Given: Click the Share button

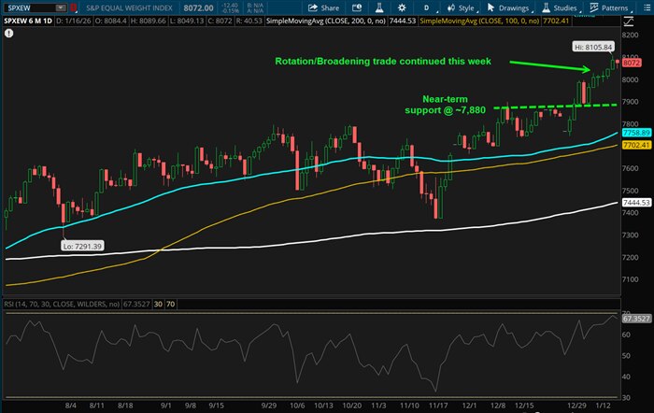Looking at the screenshot, I should click(323, 7).
